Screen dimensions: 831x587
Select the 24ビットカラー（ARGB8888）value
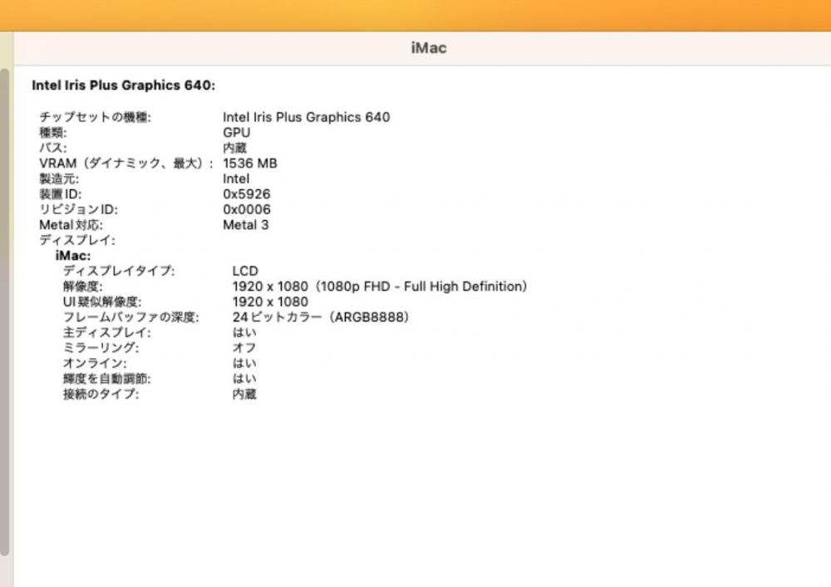(x=321, y=317)
